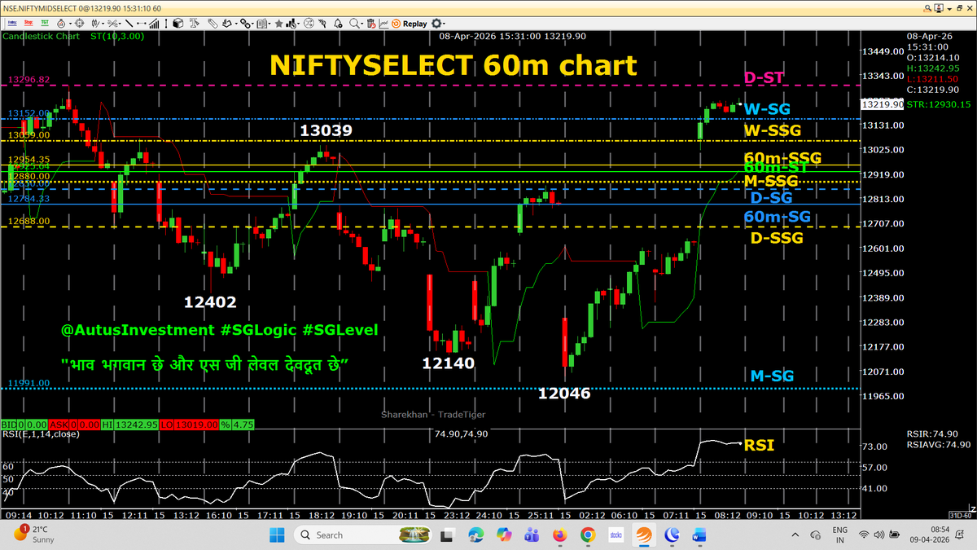This screenshot has height=550, width=977.
Task: Select the horizontal arrow line tool
Action: click(142, 24)
